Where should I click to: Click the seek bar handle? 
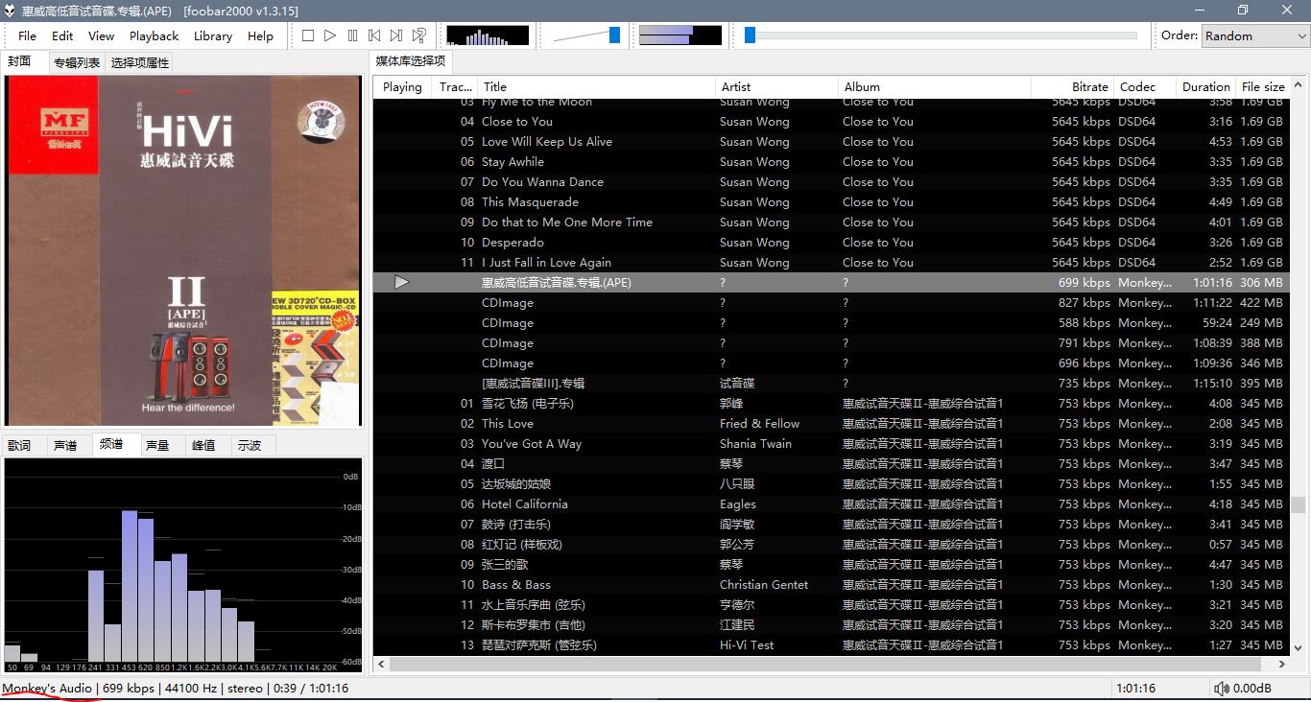pyautogui.click(x=751, y=35)
